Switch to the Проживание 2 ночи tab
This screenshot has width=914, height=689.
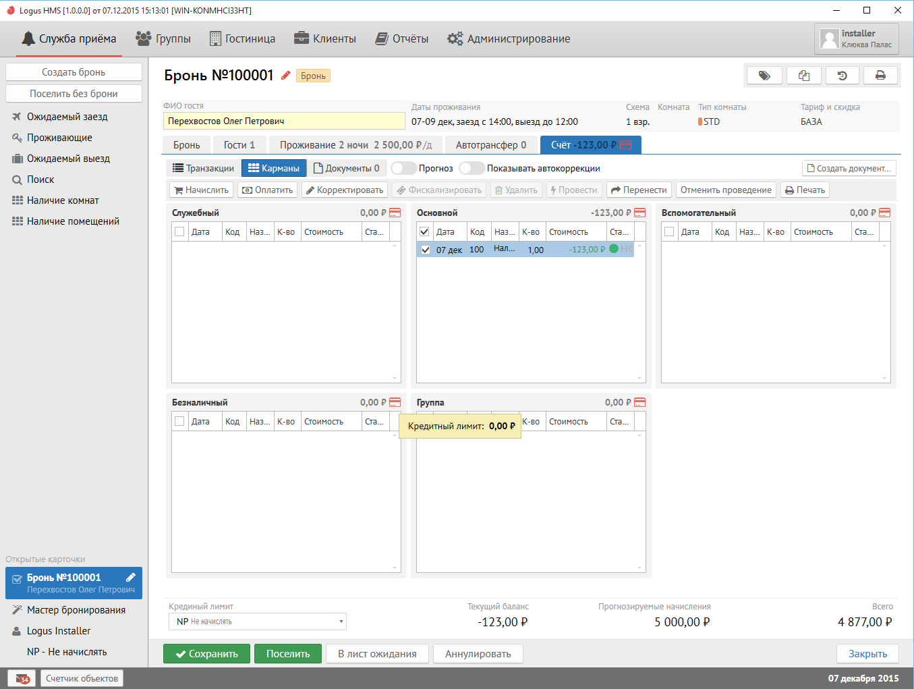[x=355, y=145]
